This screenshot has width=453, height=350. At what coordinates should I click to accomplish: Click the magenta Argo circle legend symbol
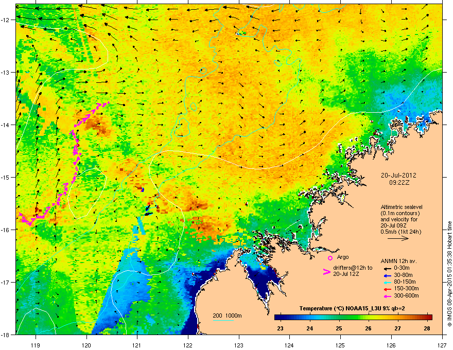tap(330, 258)
